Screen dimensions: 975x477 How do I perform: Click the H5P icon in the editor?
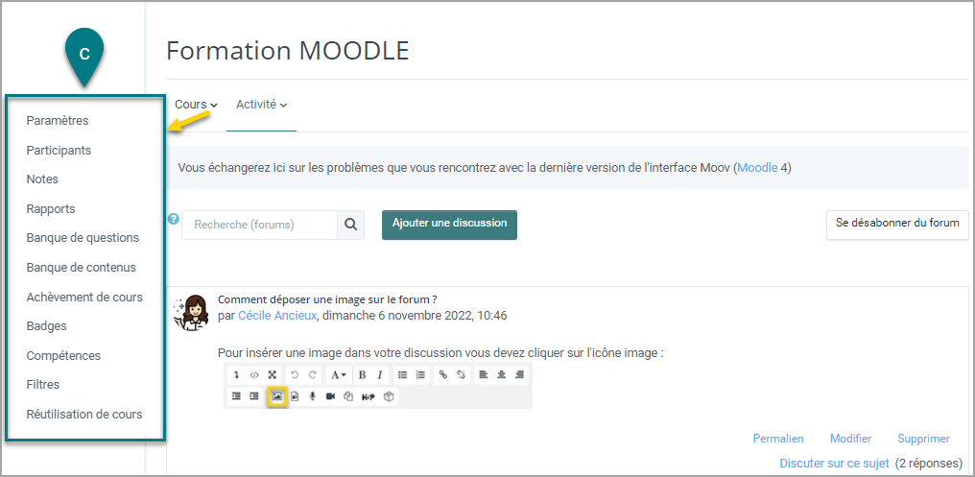click(369, 396)
